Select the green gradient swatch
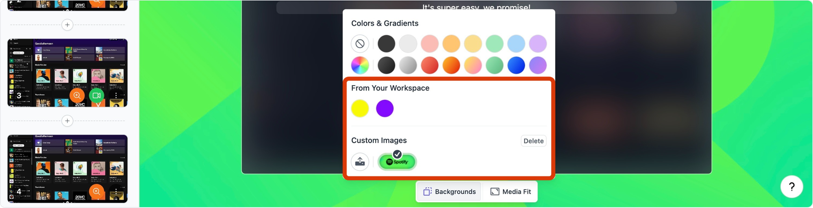This screenshot has width=813, height=208. click(494, 65)
